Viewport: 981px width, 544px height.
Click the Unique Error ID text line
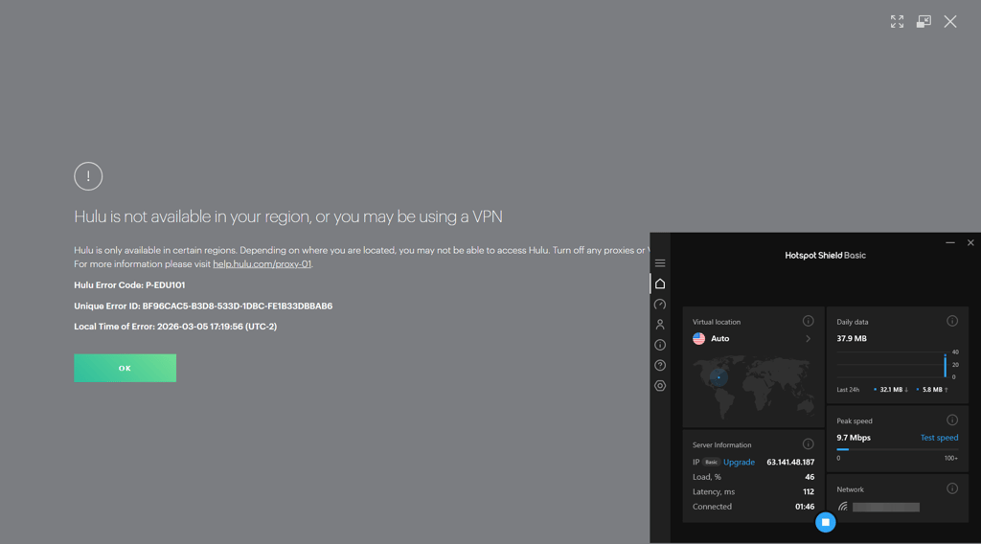coord(203,306)
